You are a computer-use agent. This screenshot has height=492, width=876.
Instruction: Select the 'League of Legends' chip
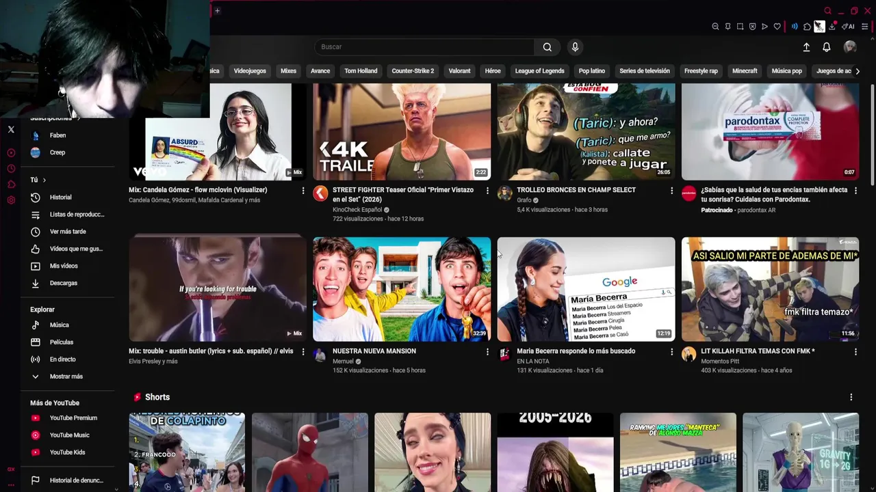[x=539, y=71]
